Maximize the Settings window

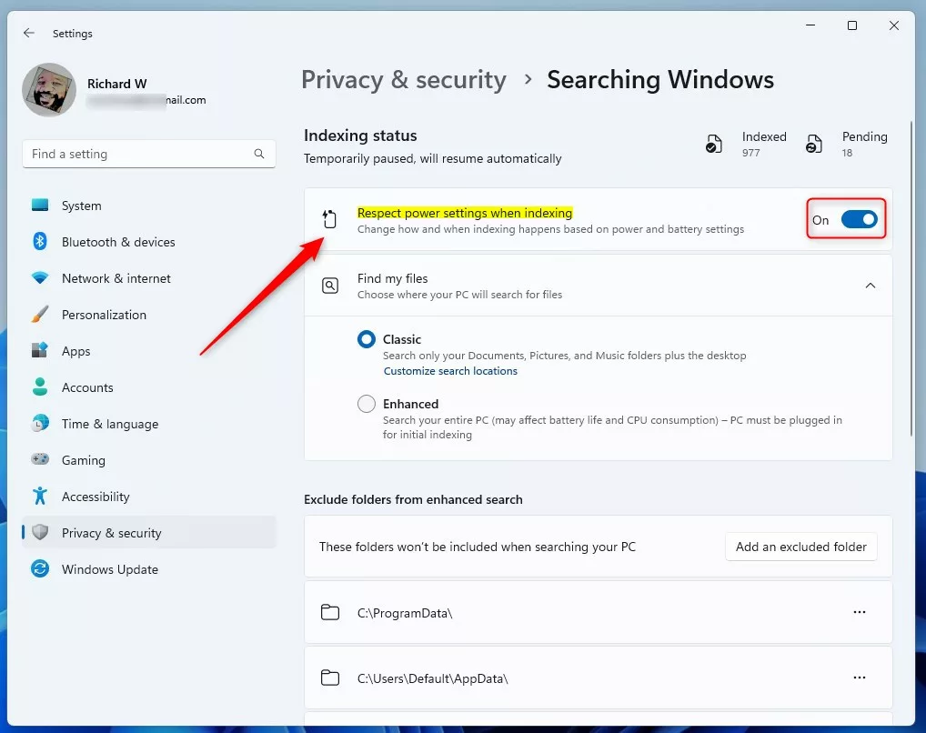(x=852, y=25)
